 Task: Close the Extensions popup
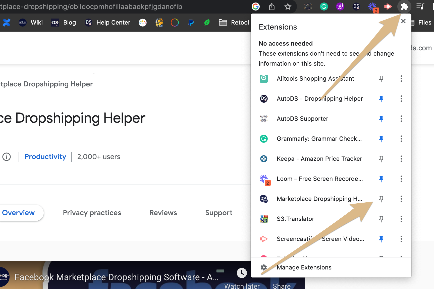[x=403, y=21]
